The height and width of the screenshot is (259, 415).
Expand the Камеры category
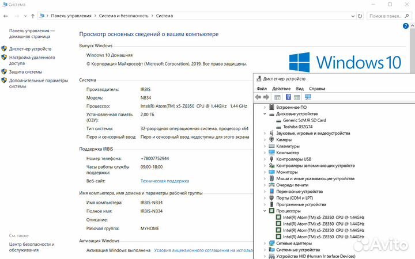[x=265, y=140]
